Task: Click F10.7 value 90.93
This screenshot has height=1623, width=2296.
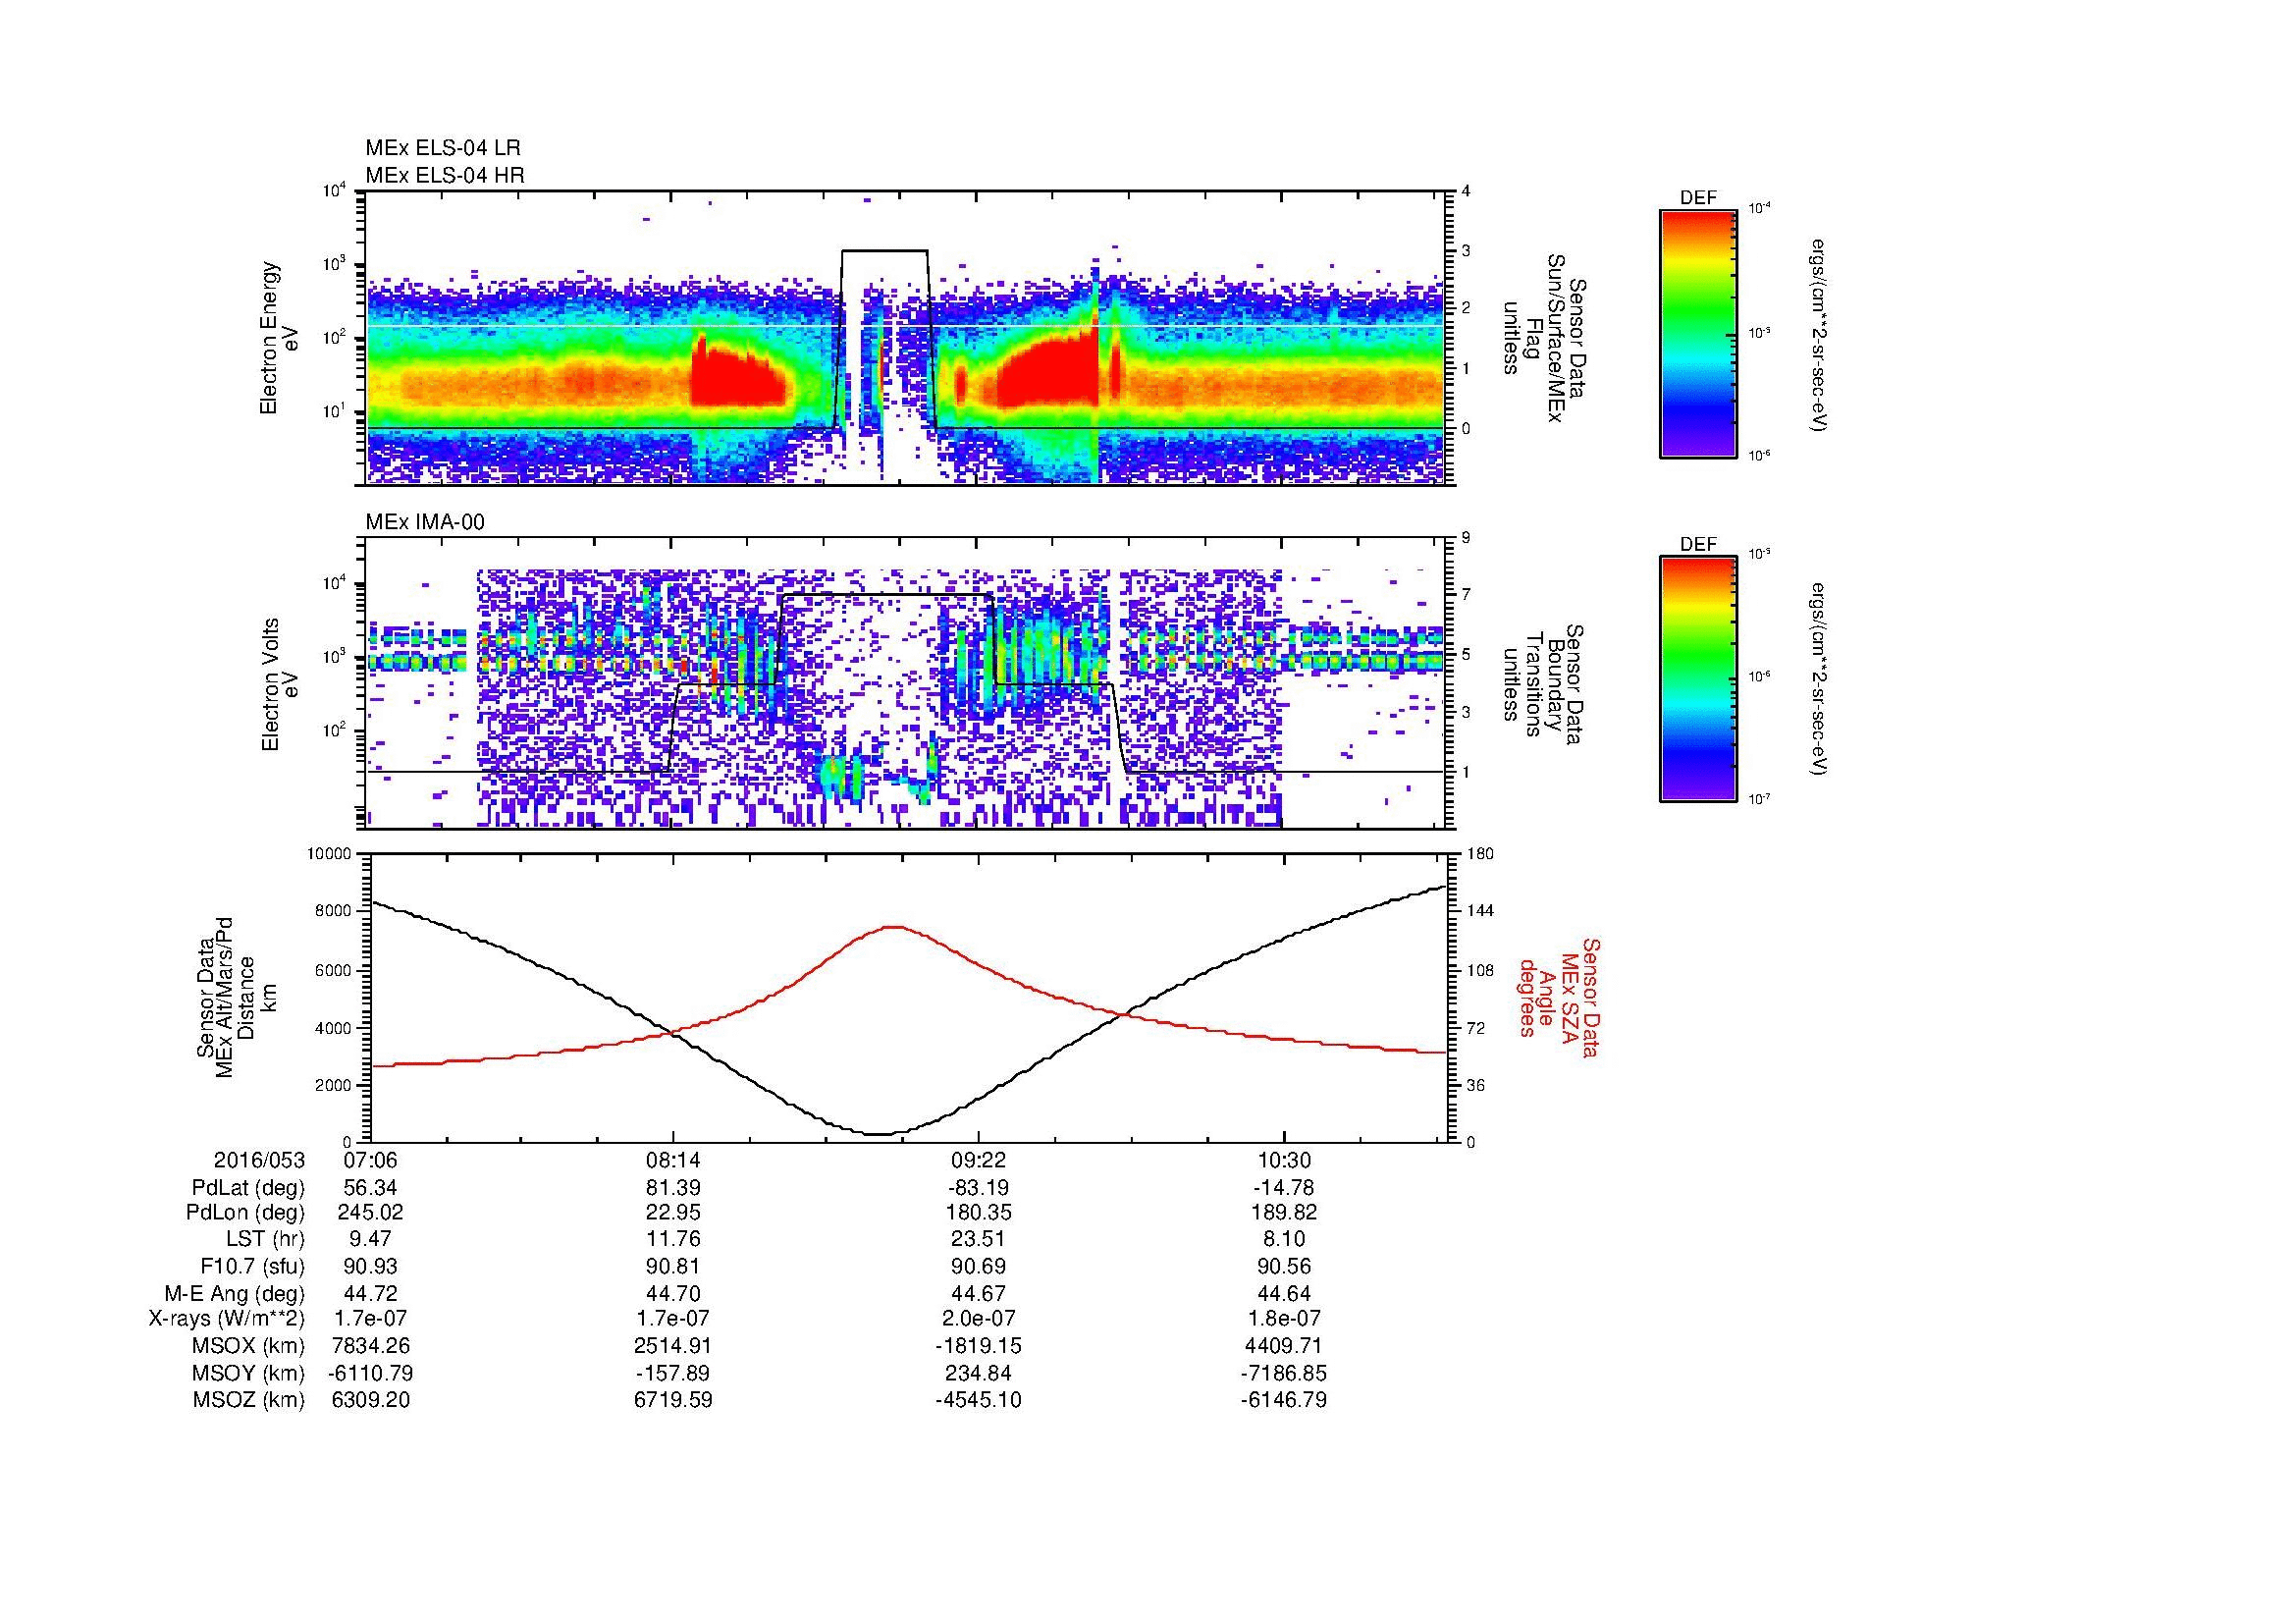Action: (x=370, y=1266)
